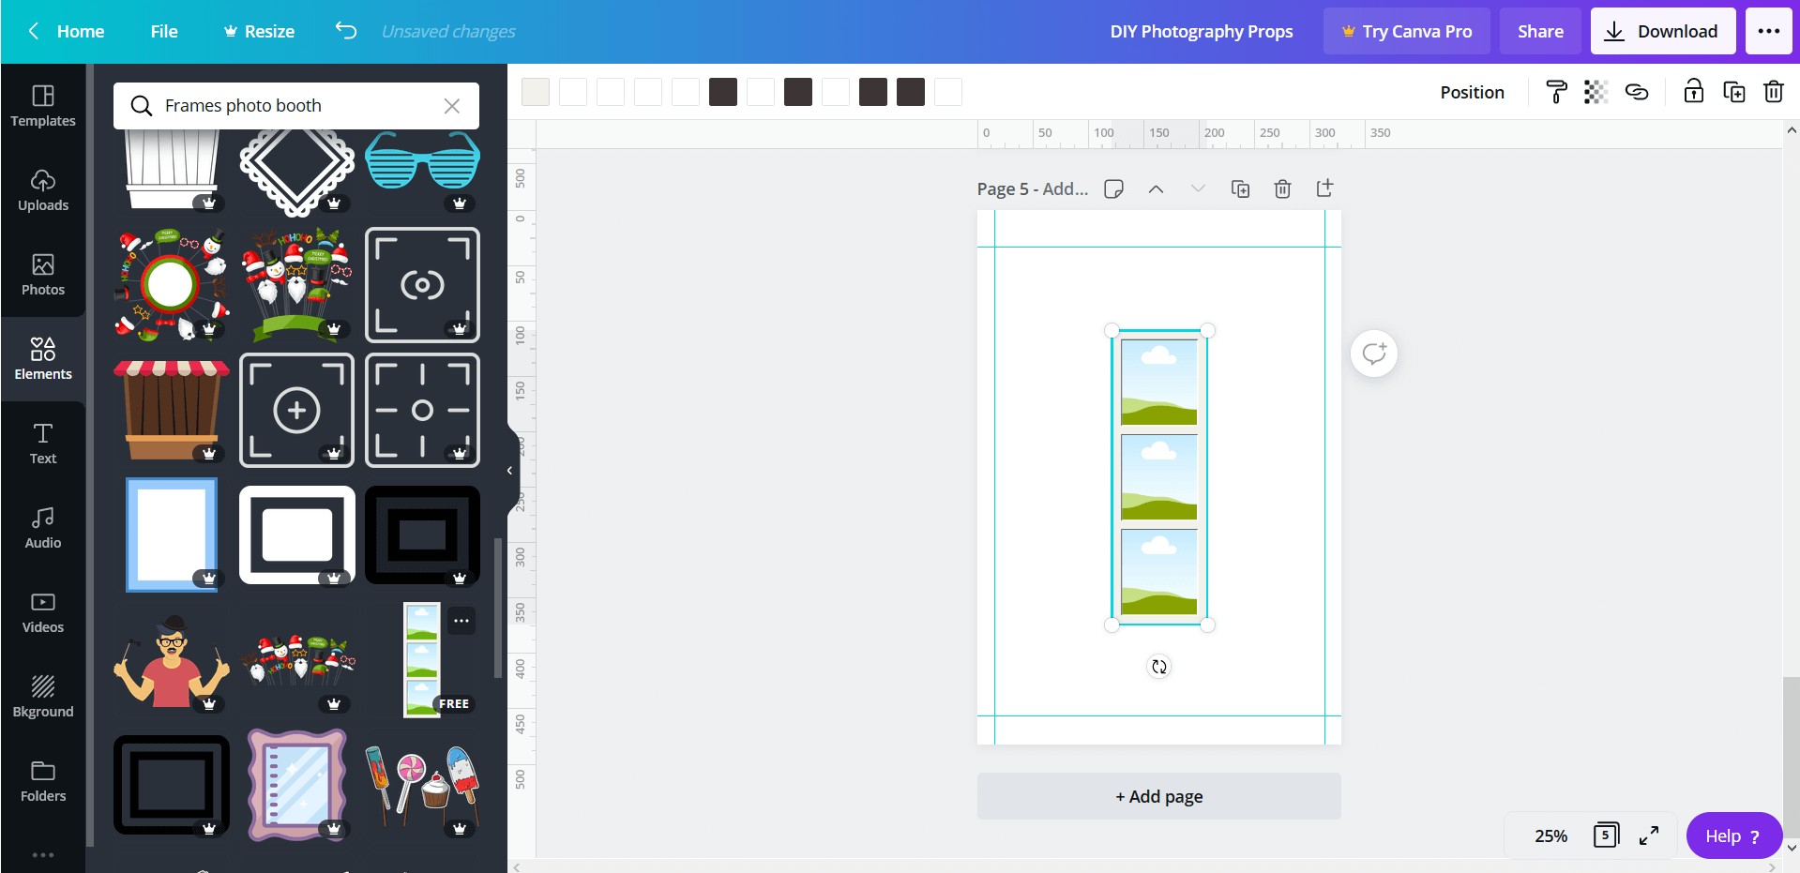Click the Add page button
This screenshot has width=1800, height=873.
pos(1158,796)
